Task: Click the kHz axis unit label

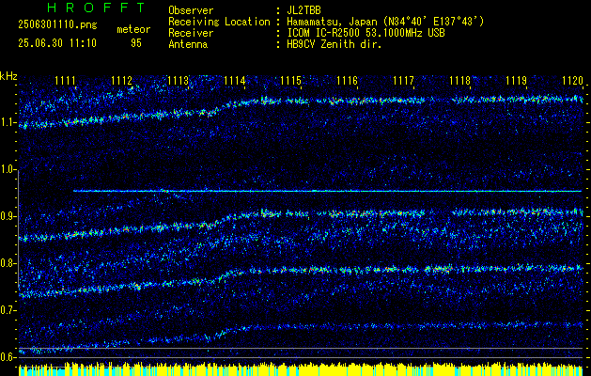Action: (x=8, y=76)
